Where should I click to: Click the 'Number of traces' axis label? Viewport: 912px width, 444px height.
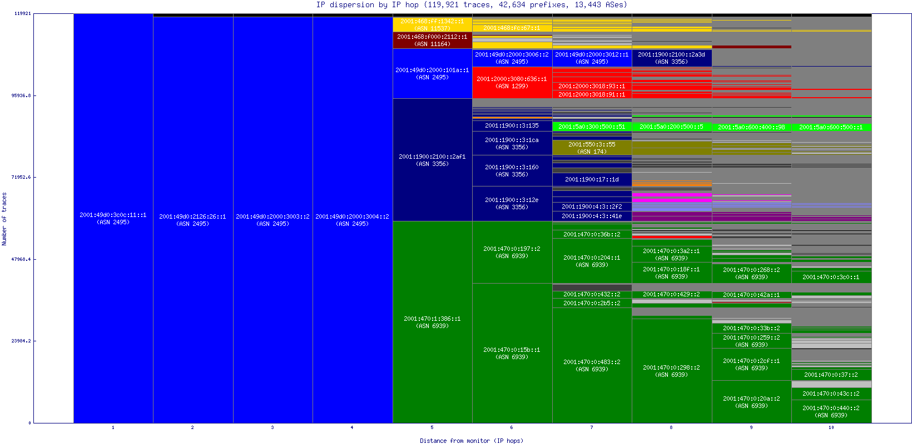tap(4, 219)
